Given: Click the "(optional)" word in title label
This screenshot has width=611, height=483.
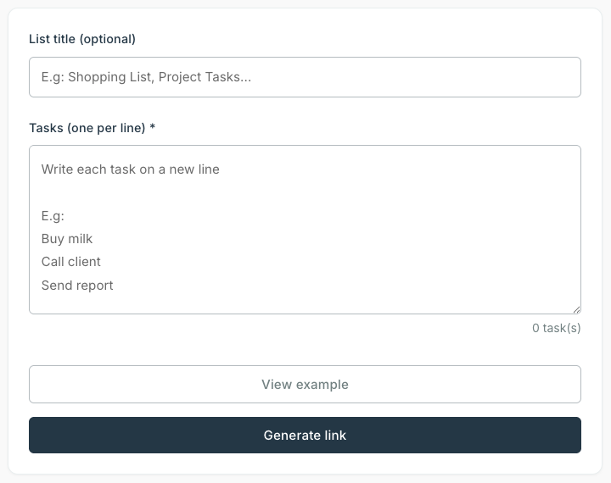Looking at the screenshot, I should (x=106, y=39).
